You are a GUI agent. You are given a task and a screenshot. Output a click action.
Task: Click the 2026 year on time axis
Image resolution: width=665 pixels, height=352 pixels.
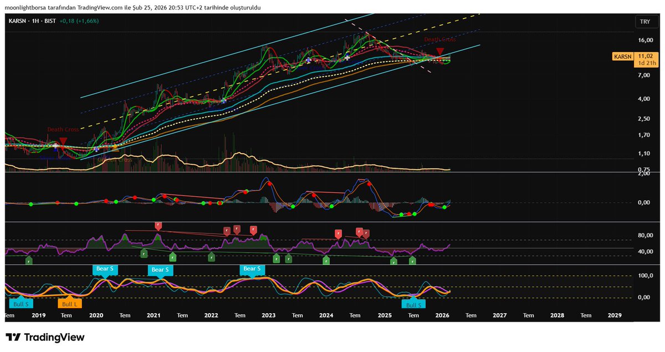click(x=442, y=315)
